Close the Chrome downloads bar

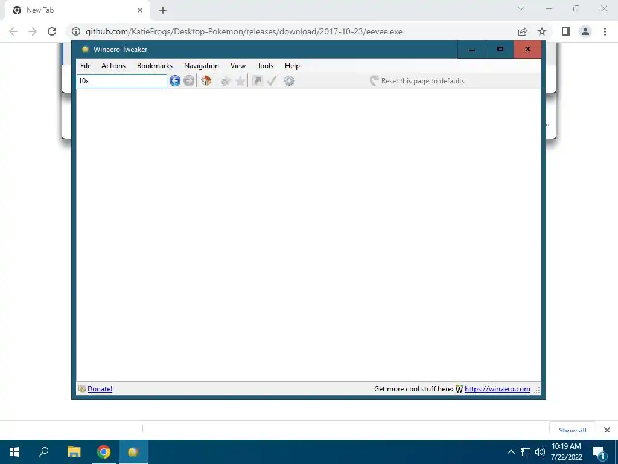tap(607, 430)
